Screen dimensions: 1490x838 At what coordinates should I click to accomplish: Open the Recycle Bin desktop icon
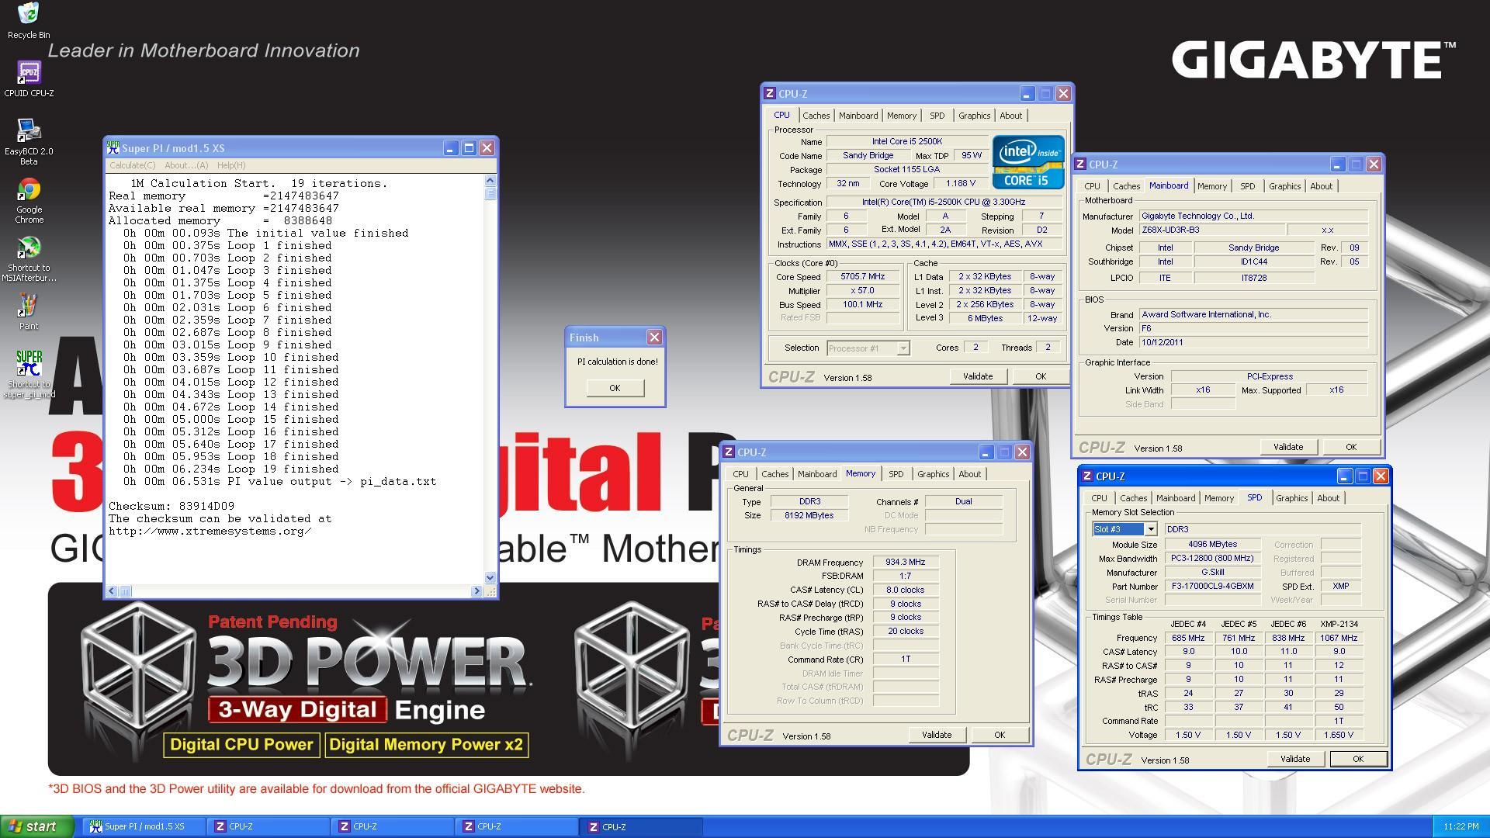pos(29,20)
